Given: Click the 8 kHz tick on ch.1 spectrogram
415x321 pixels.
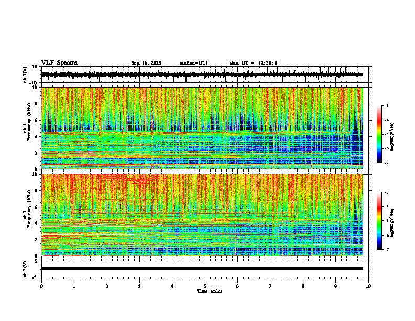Looking at the screenshot, I should point(36,104).
